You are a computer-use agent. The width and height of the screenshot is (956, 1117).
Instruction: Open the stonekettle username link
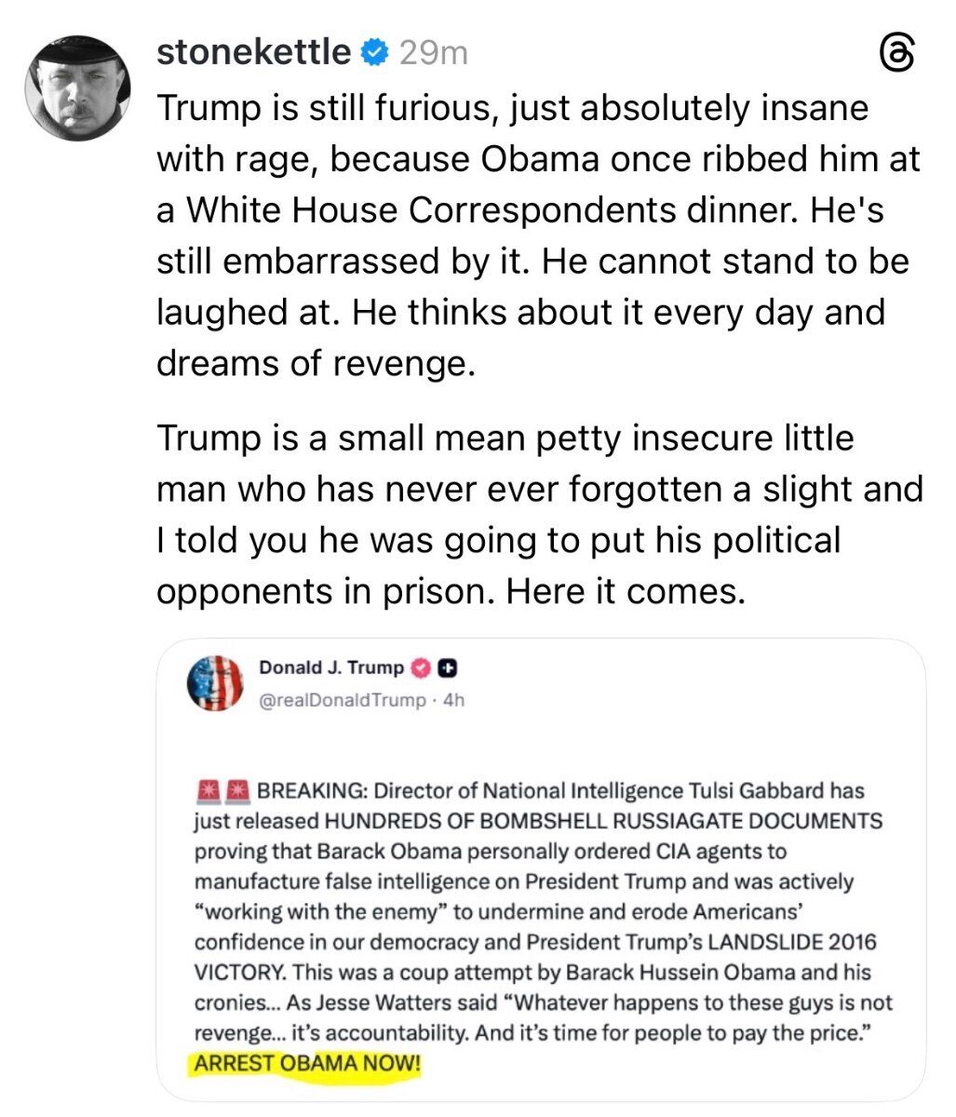pyautogui.click(x=253, y=53)
